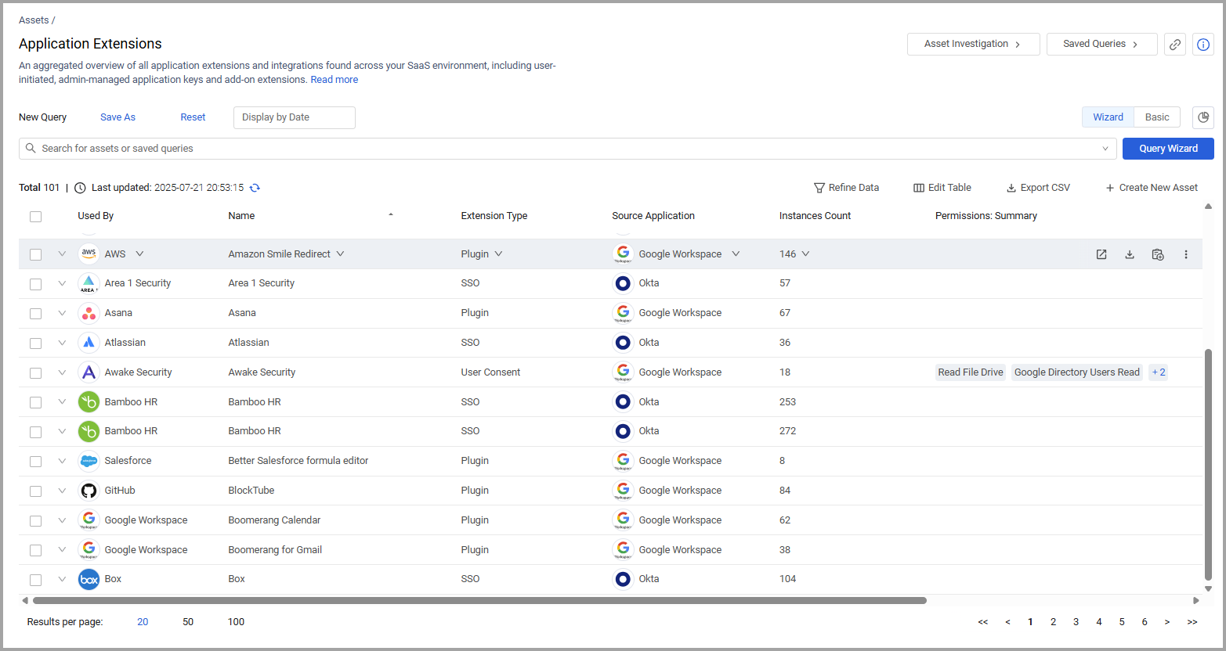Click the AWS logo icon
The width and height of the screenshot is (1226, 651).
click(89, 254)
